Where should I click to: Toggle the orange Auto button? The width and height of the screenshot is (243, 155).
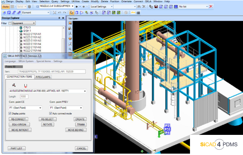point(6,7)
